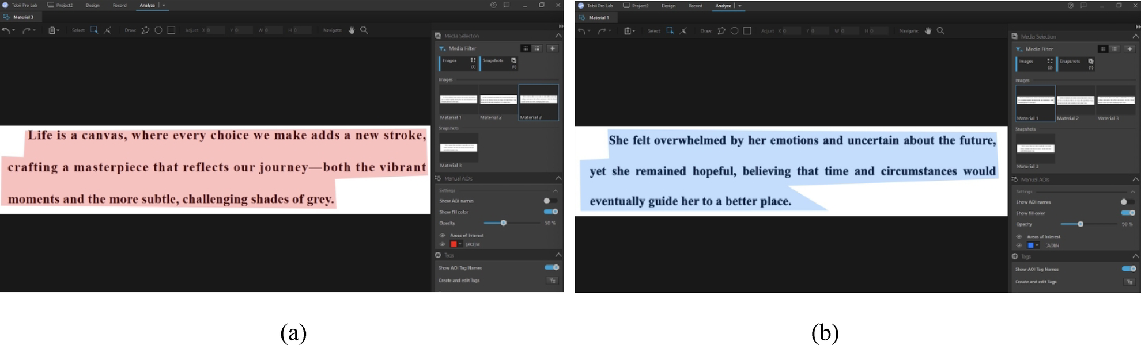Select the polygon draw tool in left window
The image size is (1141, 345).
tap(145, 30)
